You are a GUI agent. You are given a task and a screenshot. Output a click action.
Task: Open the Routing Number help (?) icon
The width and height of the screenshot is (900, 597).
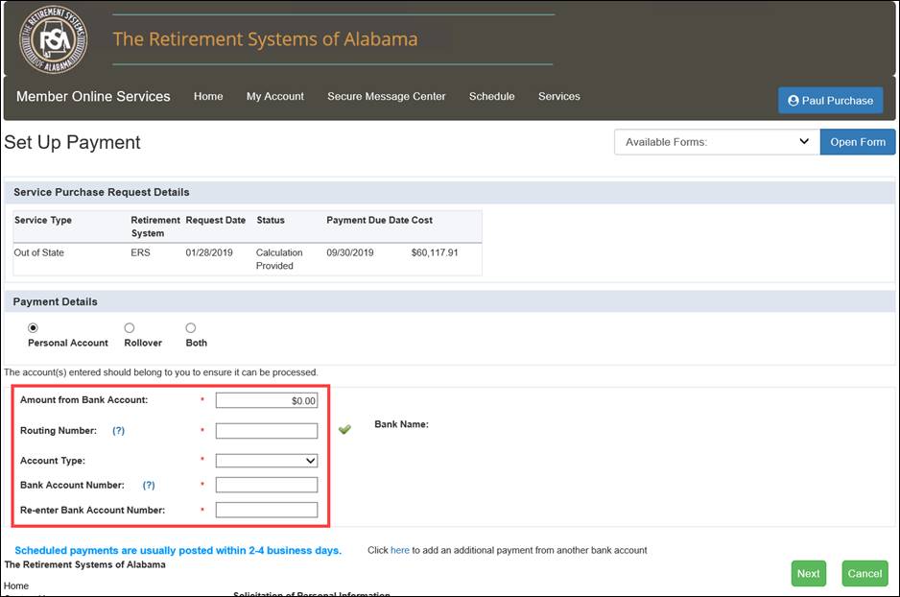coord(119,431)
